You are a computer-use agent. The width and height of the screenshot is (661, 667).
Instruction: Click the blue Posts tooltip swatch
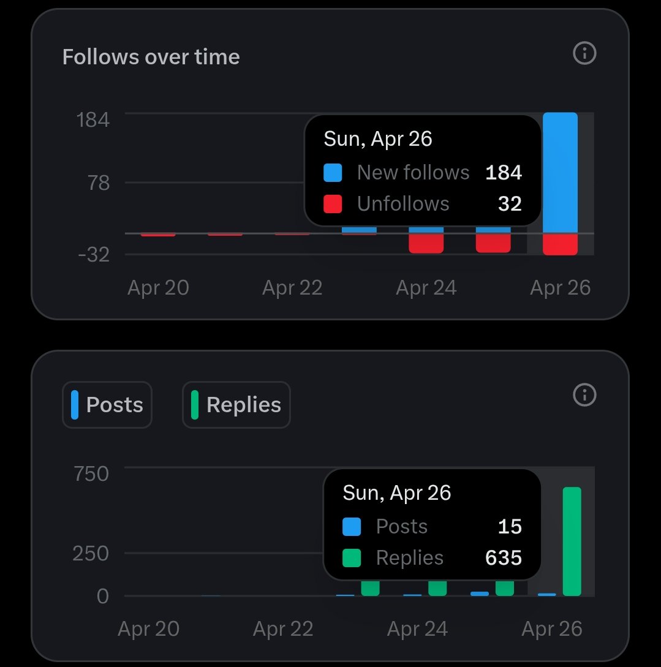pyautogui.click(x=352, y=527)
